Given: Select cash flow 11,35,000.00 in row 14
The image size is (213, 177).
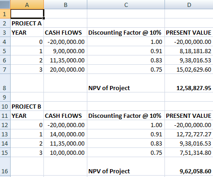Looking at the screenshot, I should 66,143.
